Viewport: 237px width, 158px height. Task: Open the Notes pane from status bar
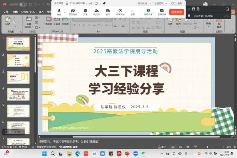click(x=162, y=147)
